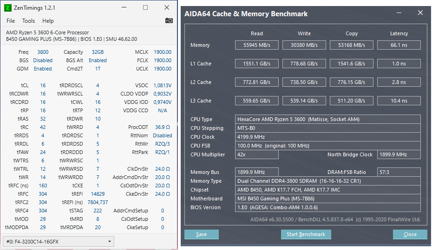Click the ClkDrvStr value 24.0 Ω
The width and height of the screenshot is (432, 250).
click(x=163, y=169)
